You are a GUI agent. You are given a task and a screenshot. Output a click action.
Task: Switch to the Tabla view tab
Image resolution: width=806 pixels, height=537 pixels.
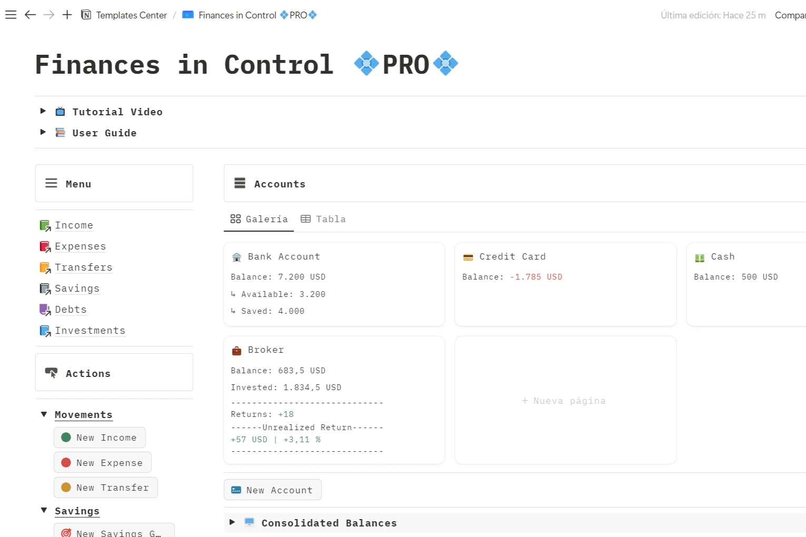[323, 219]
